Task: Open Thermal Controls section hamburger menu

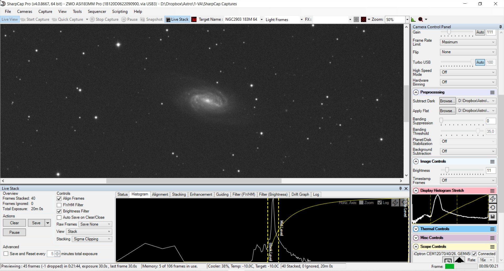Action: pyautogui.click(x=492, y=229)
